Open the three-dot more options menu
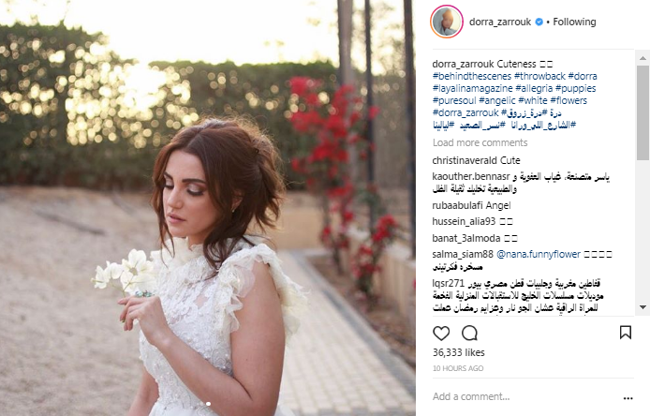This screenshot has width=650, height=416. pos(628,398)
